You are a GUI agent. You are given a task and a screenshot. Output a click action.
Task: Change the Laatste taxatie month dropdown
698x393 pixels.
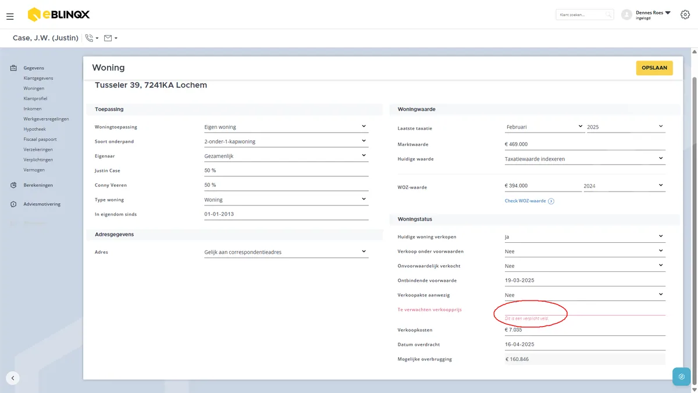pos(544,127)
